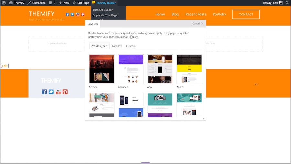Switch to the Custom tab
The image size is (291, 164).
point(131,46)
